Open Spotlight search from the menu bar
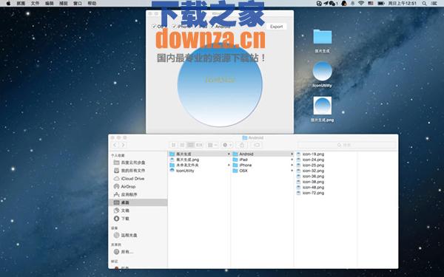Viewport: 444px width, 277px height. (x=424, y=4)
